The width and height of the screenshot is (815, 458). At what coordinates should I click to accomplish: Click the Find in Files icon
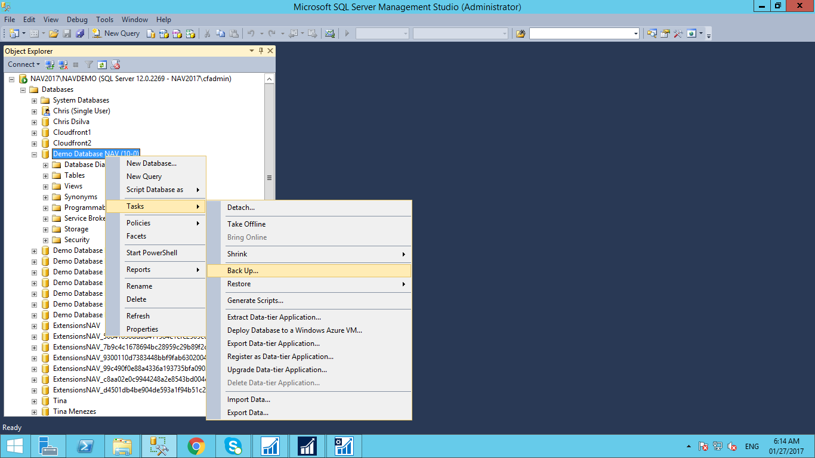(520, 33)
